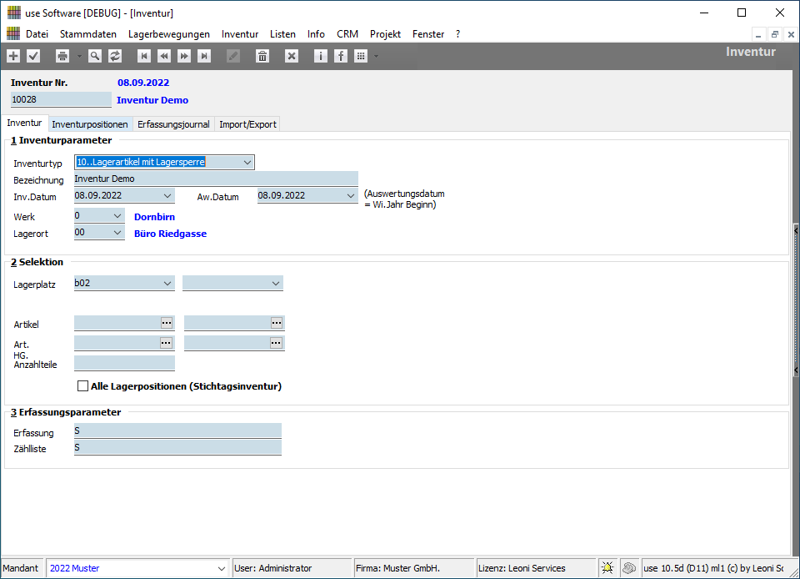Go to the previous record
Viewport: 800px width, 579px height.
[164, 56]
